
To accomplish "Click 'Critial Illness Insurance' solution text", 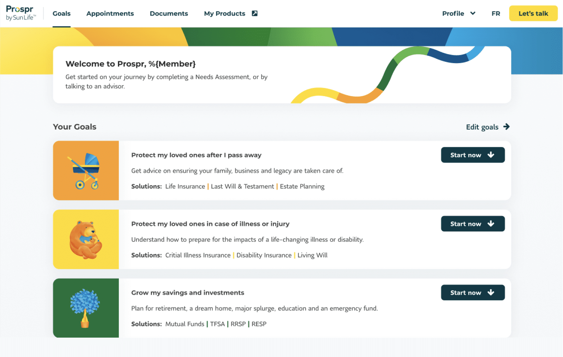I will (x=198, y=255).
